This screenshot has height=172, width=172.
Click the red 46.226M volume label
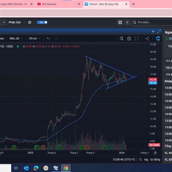point(154,145)
